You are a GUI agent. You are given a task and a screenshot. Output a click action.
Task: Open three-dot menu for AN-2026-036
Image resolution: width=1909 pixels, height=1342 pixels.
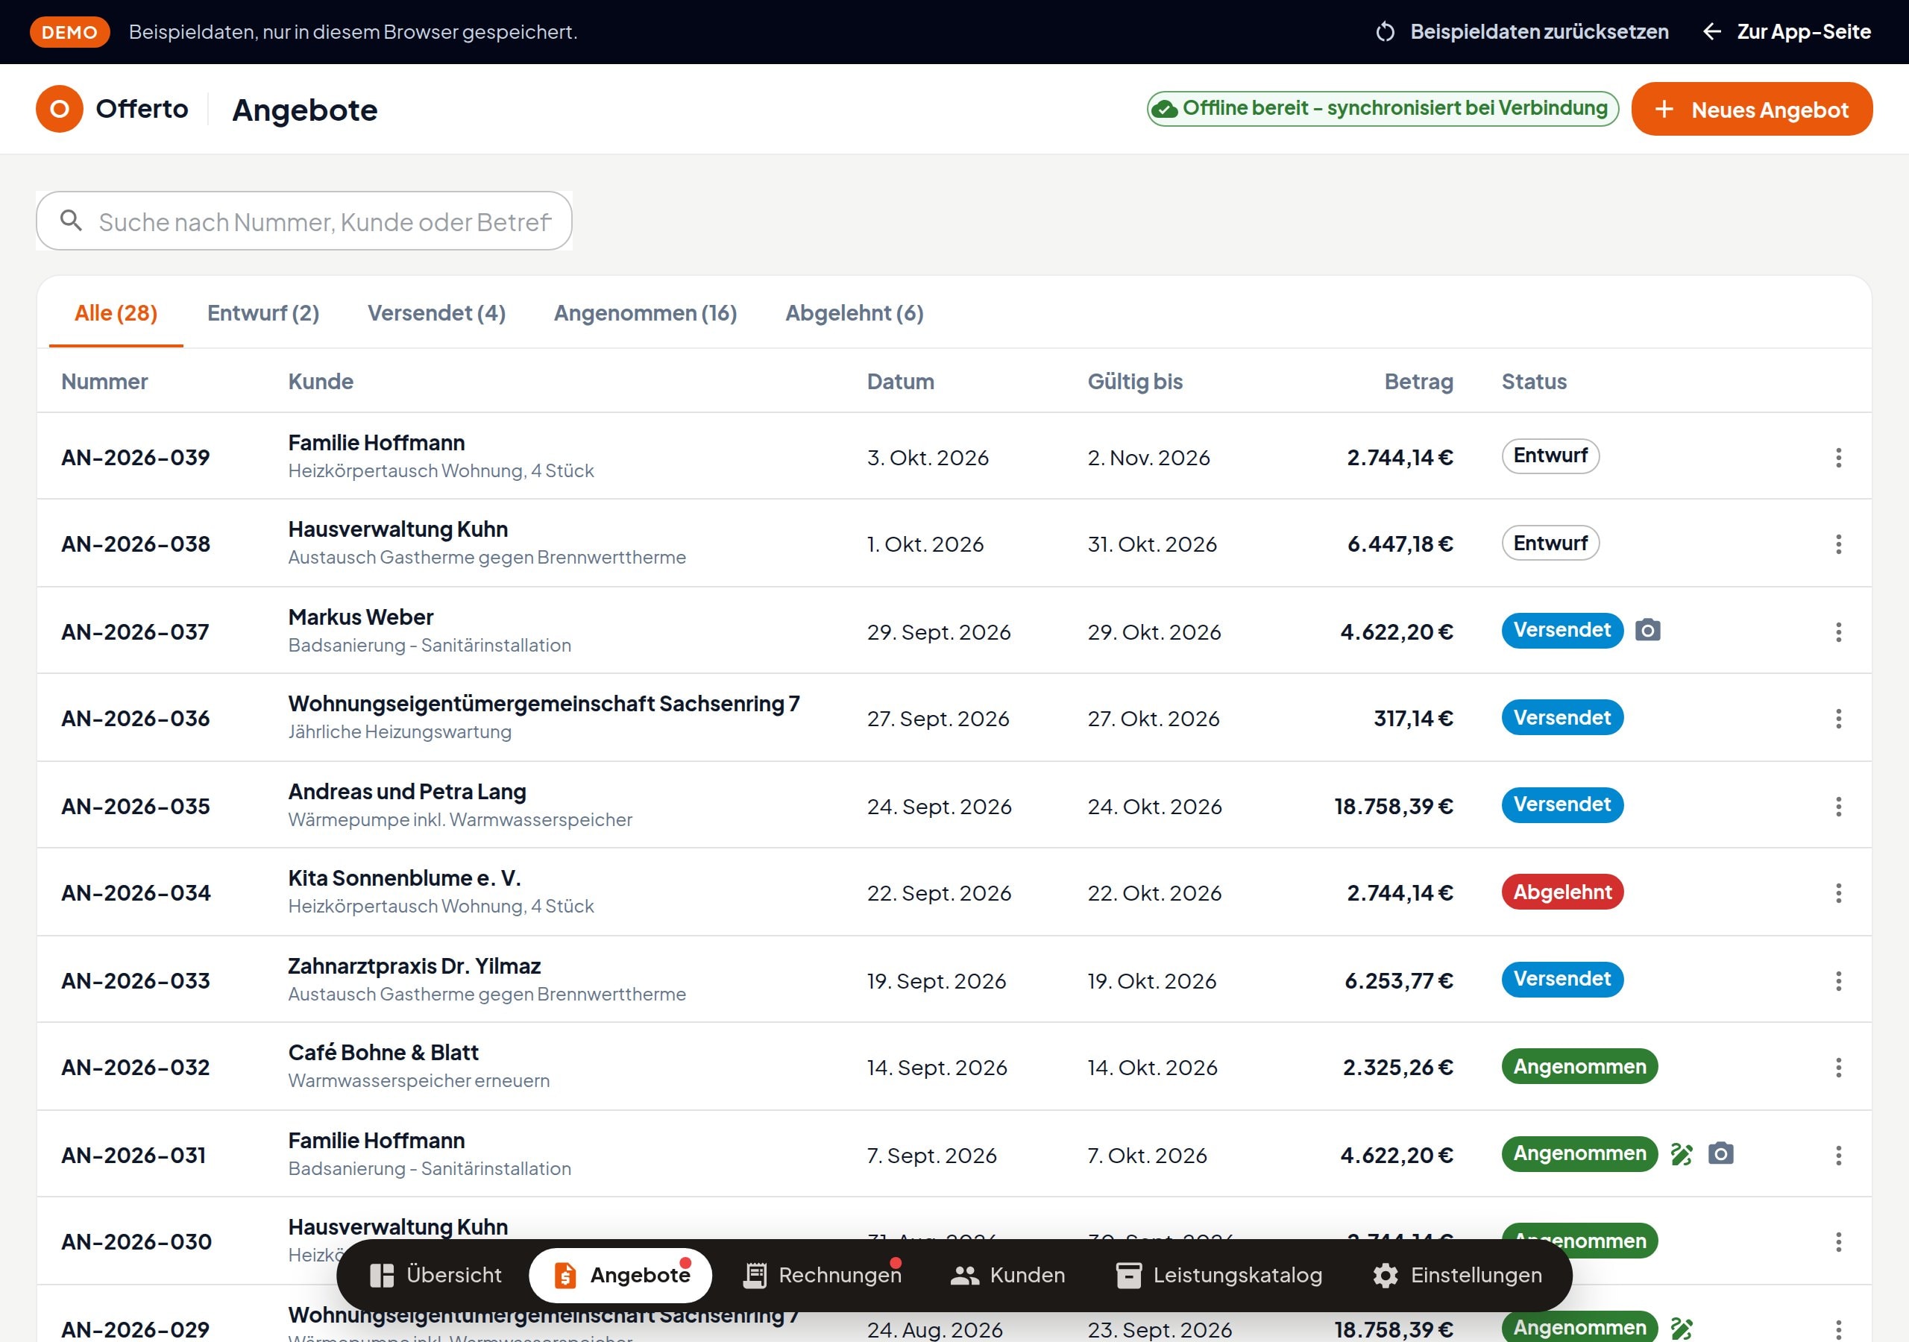(1838, 719)
